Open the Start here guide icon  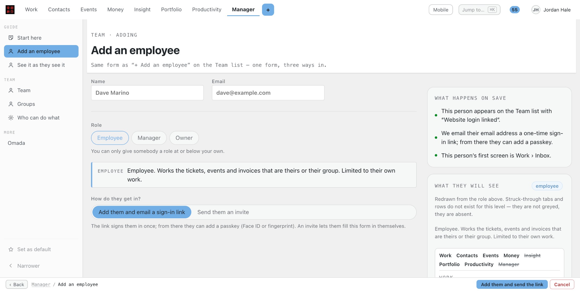(x=11, y=38)
